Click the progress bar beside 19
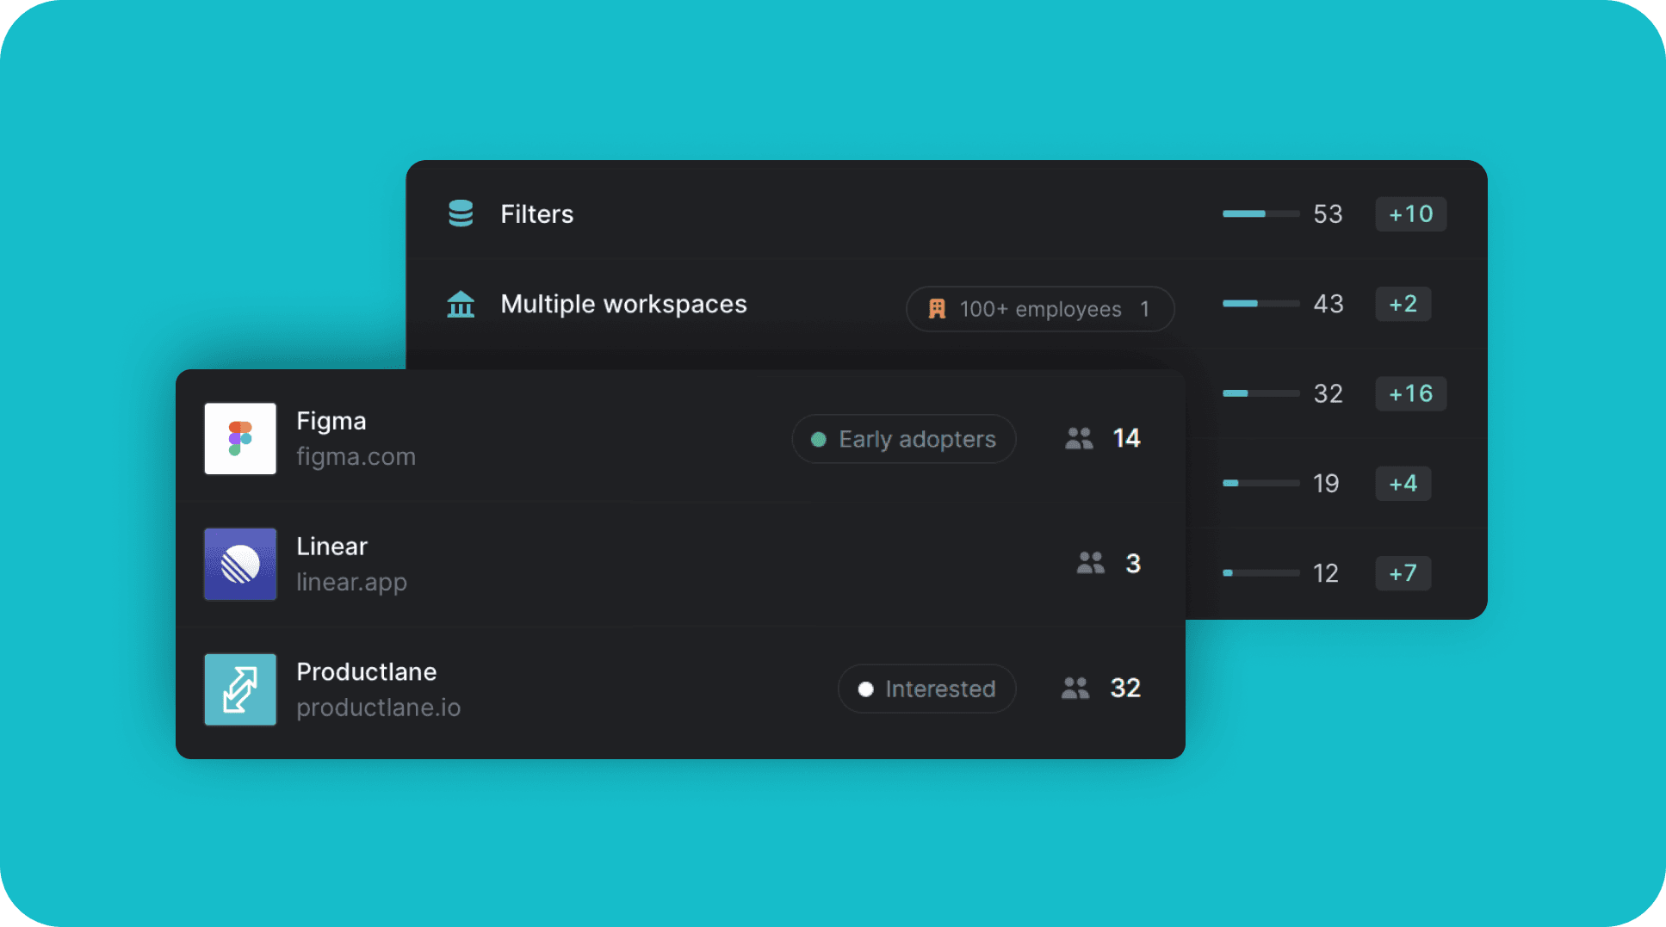The image size is (1666, 927). pyautogui.click(x=1261, y=483)
